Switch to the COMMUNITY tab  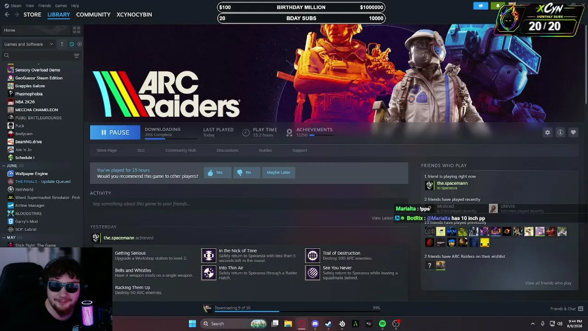[93, 15]
